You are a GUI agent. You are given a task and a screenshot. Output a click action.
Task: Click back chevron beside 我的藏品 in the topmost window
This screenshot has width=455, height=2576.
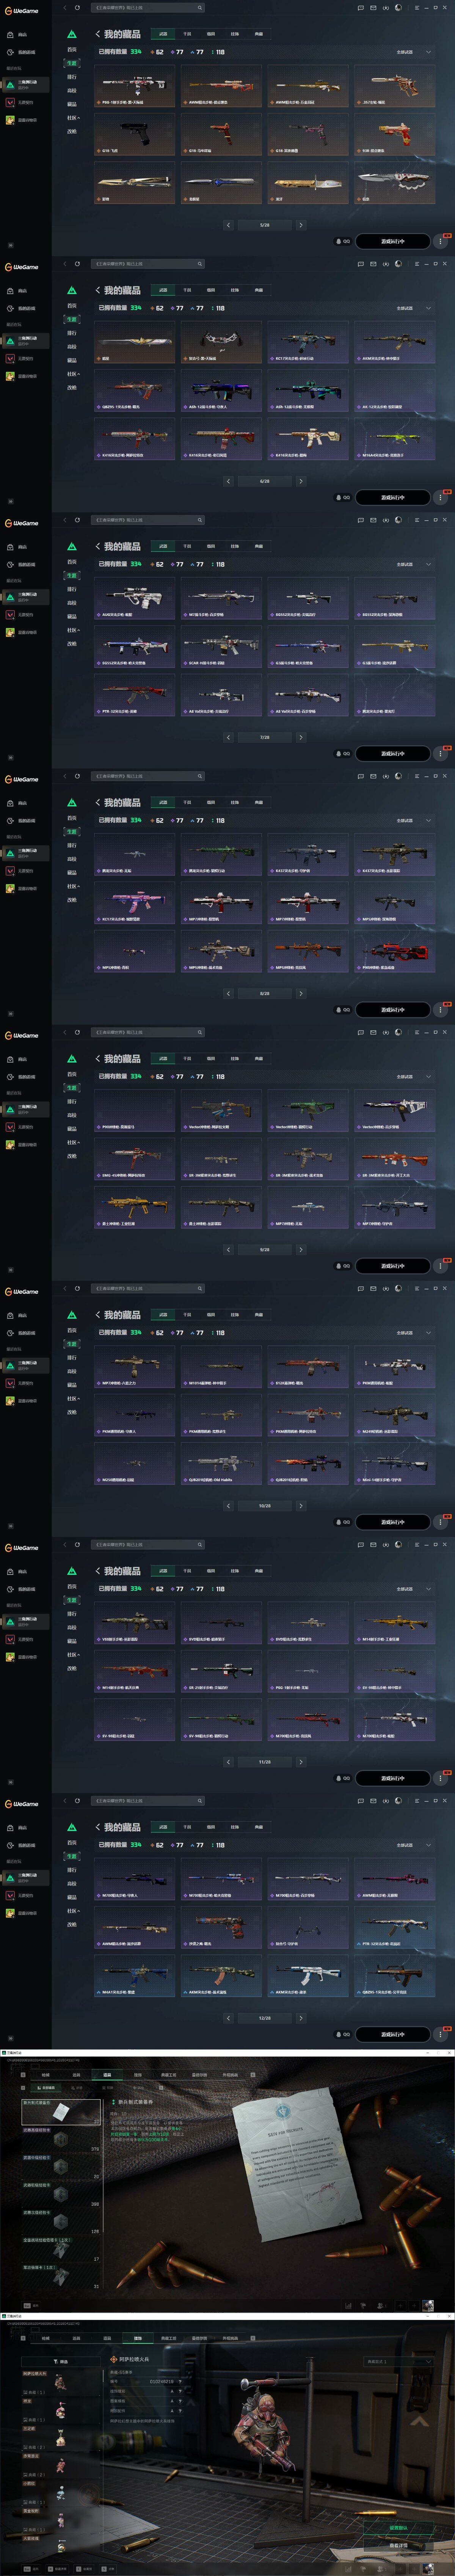click(x=98, y=35)
